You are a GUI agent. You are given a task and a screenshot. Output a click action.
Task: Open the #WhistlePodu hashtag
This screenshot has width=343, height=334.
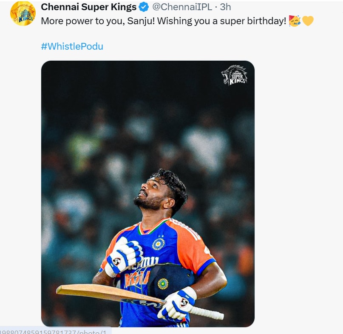coord(72,46)
